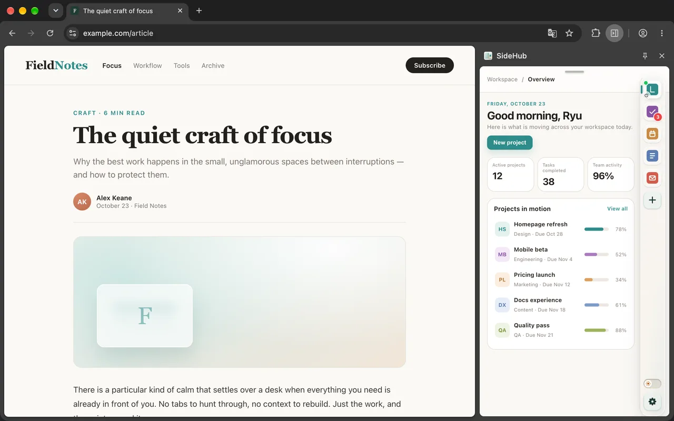Screen dimensions: 674x421
Task: Open the Workflow nav item
Action: point(147,66)
